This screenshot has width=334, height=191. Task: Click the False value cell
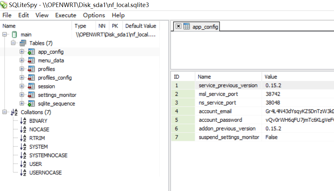[298, 137]
